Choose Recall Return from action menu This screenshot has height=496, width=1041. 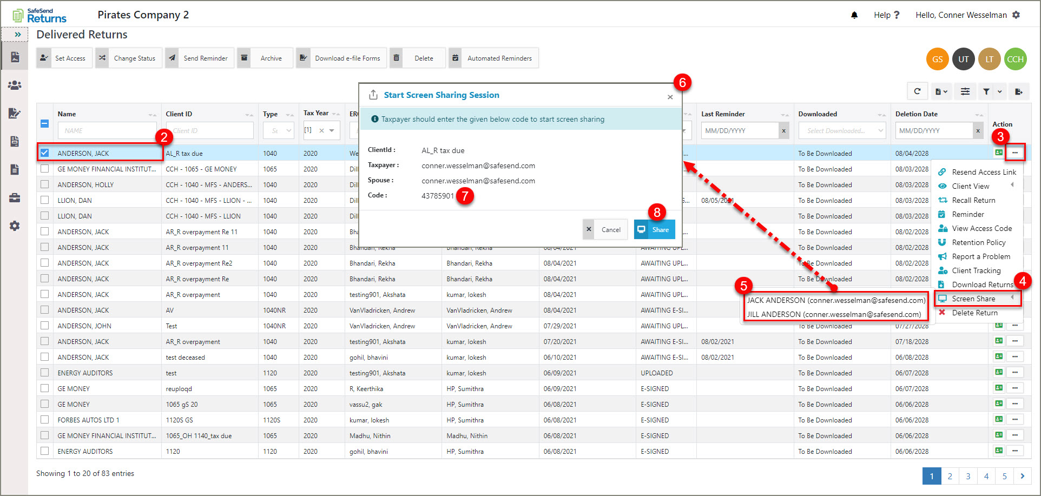(x=973, y=200)
